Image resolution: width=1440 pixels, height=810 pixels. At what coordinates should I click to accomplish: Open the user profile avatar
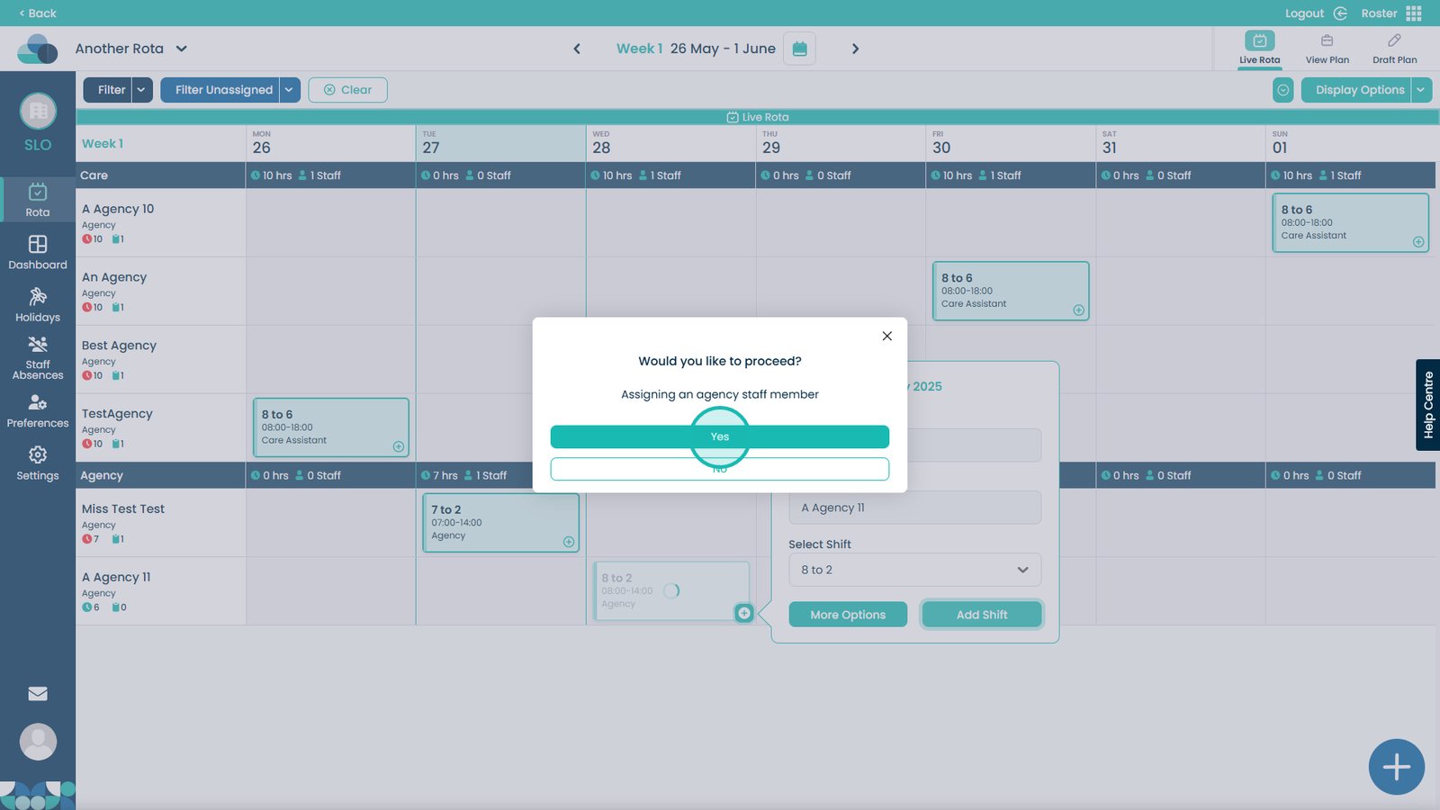point(38,742)
